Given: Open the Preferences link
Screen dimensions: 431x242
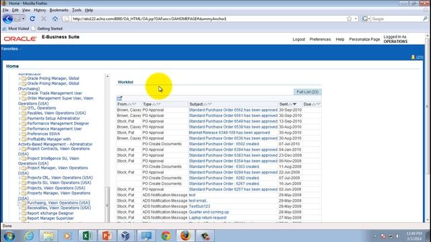Looking at the screenshot, I should [321, 39].
